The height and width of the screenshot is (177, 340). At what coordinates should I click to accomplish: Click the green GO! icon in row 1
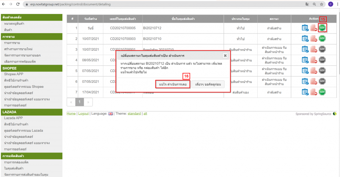[322, 28]
